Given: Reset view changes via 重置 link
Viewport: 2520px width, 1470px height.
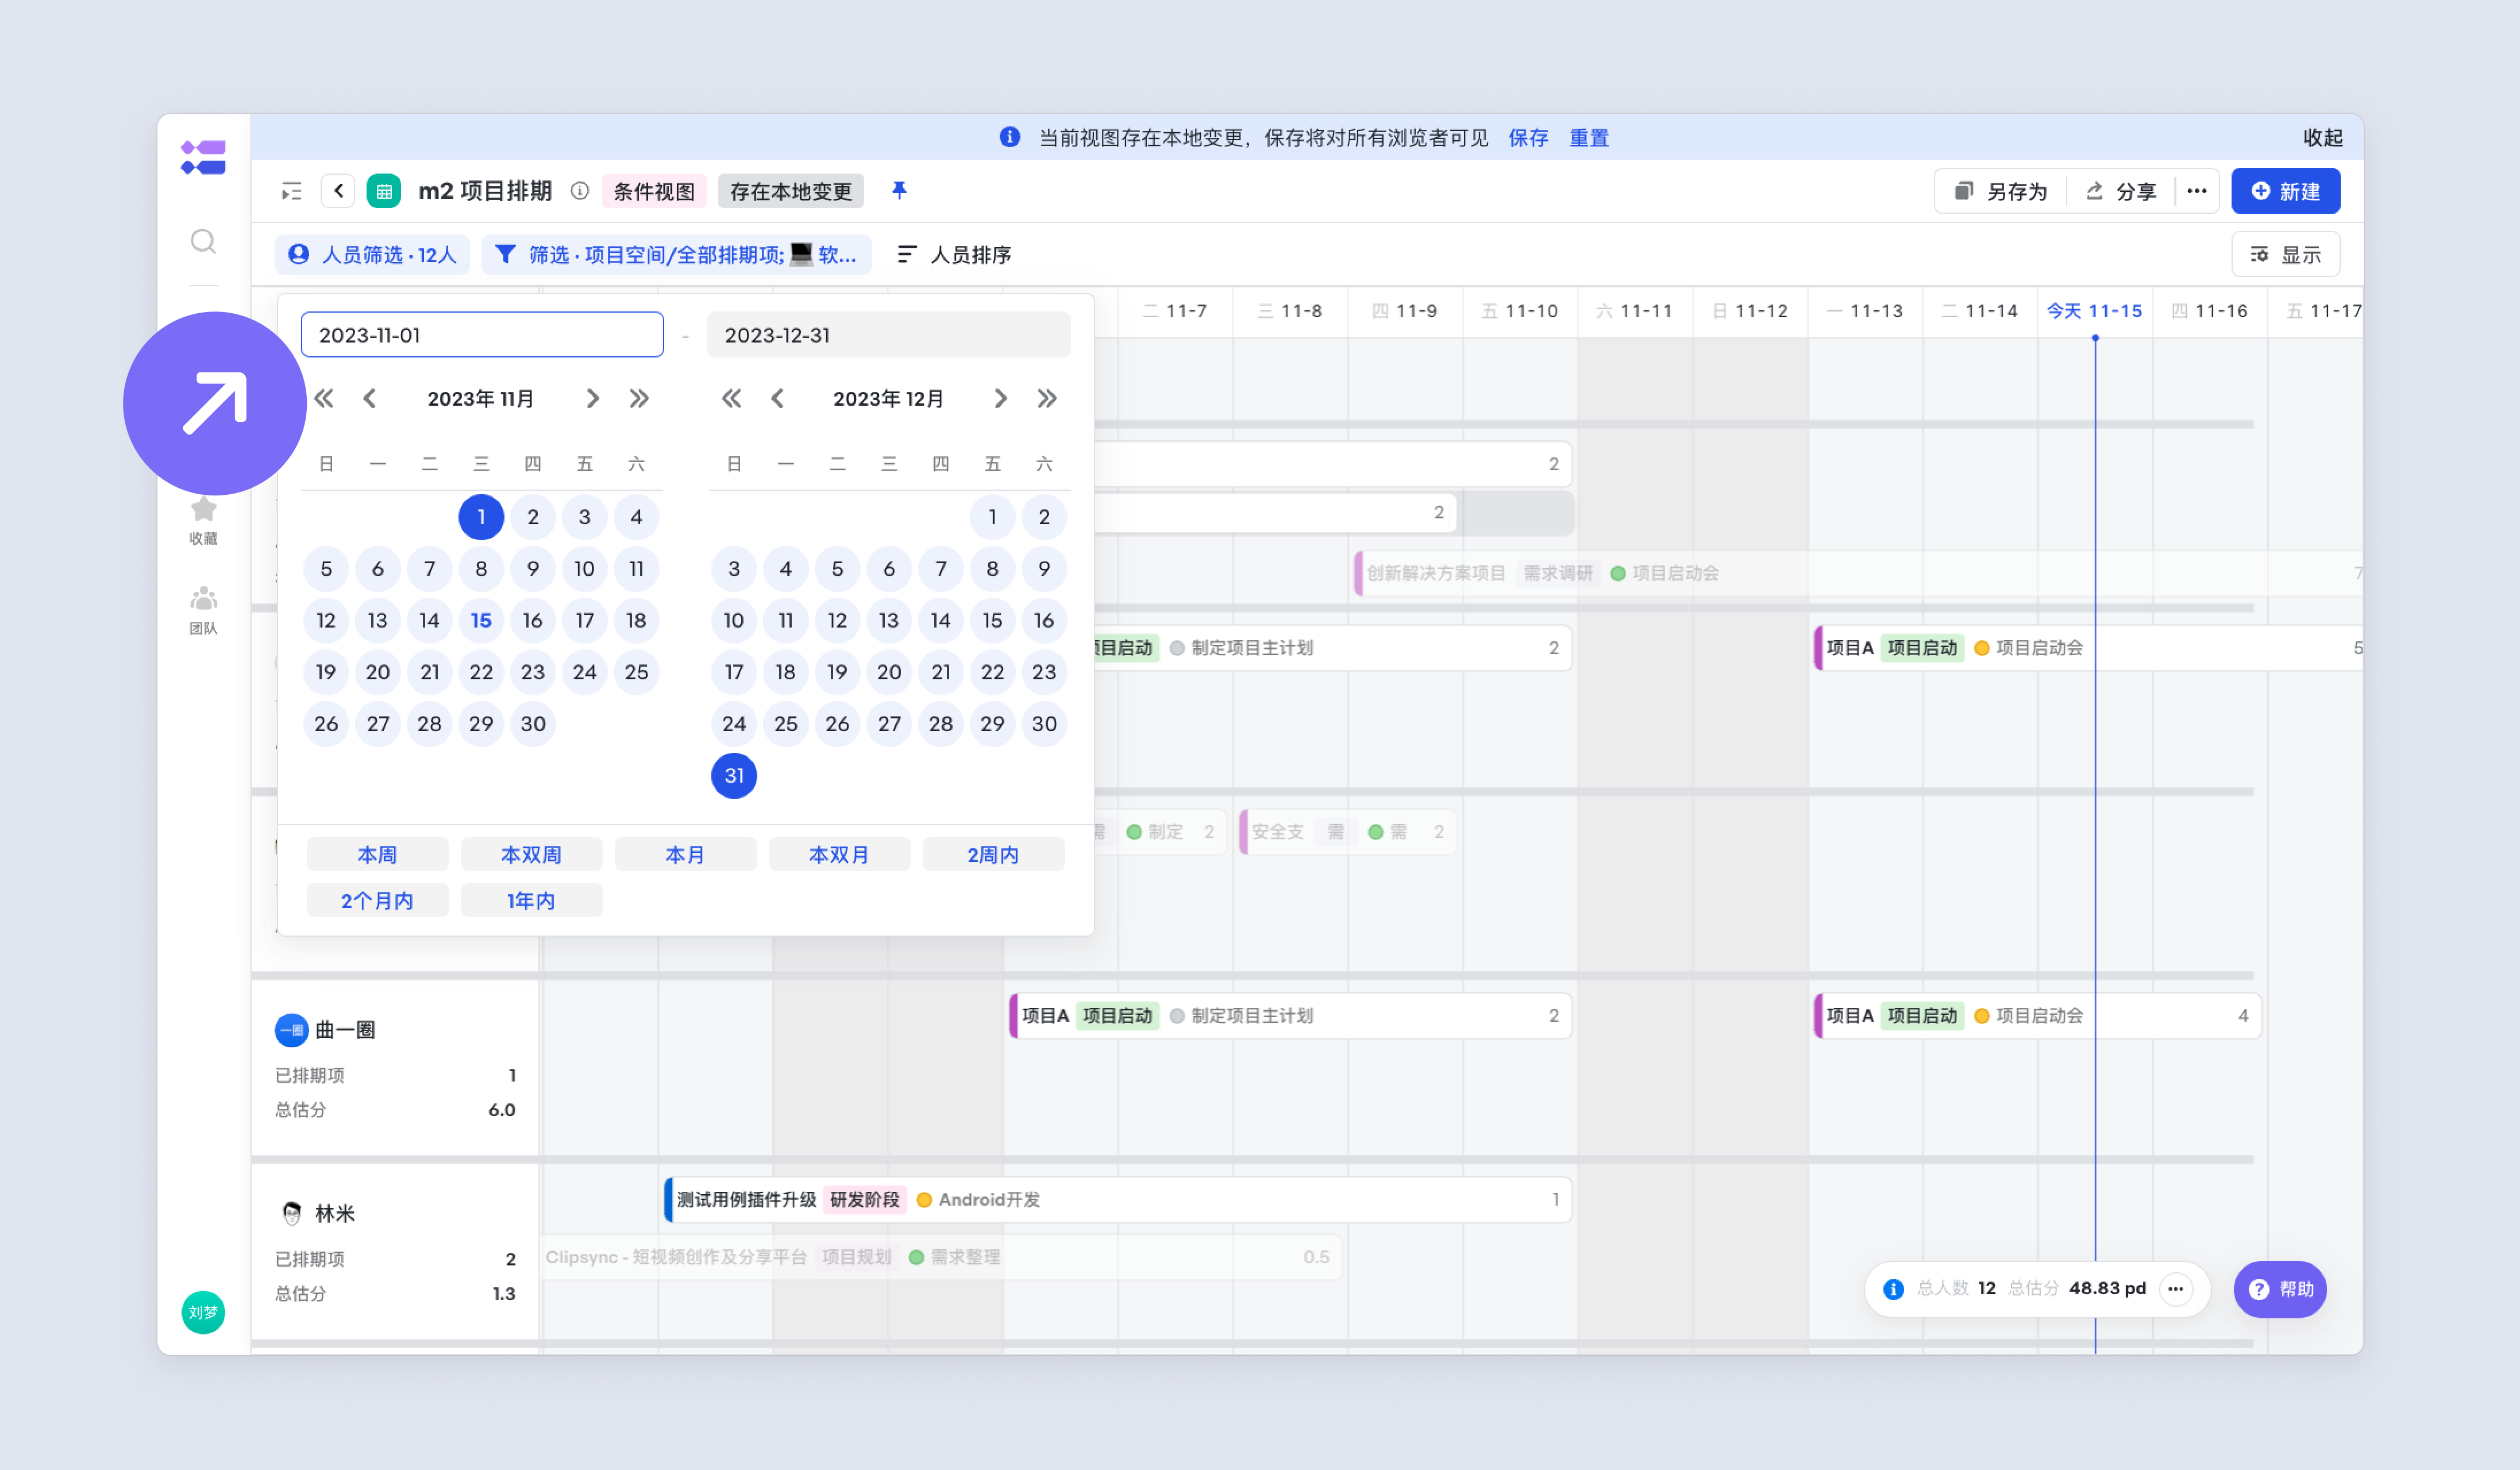Looking at the screenshot, I should click(1589, 138).
